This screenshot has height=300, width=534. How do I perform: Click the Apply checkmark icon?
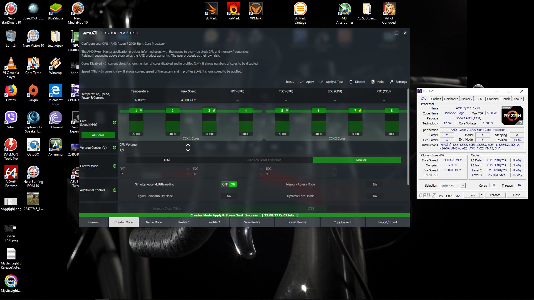point(302,82)
